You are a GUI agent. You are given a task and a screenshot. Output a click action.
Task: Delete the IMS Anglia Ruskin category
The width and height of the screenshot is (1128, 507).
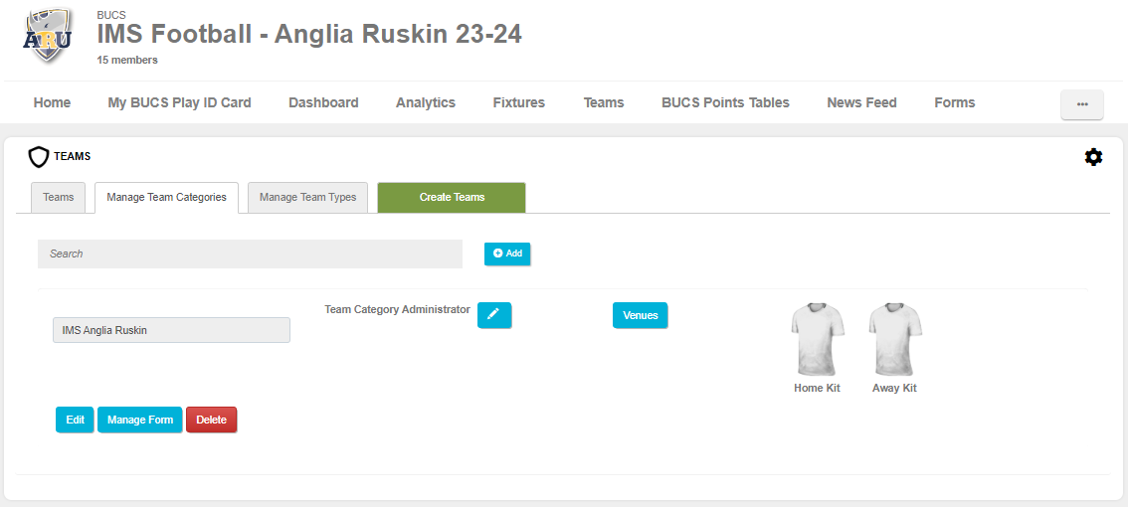tap(211, 420)
